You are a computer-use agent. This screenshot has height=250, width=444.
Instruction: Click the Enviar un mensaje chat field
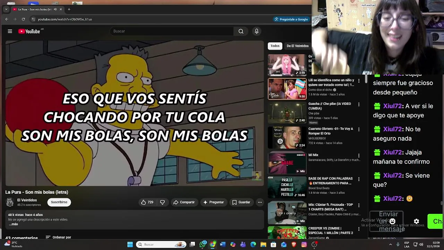pos(386,221)
